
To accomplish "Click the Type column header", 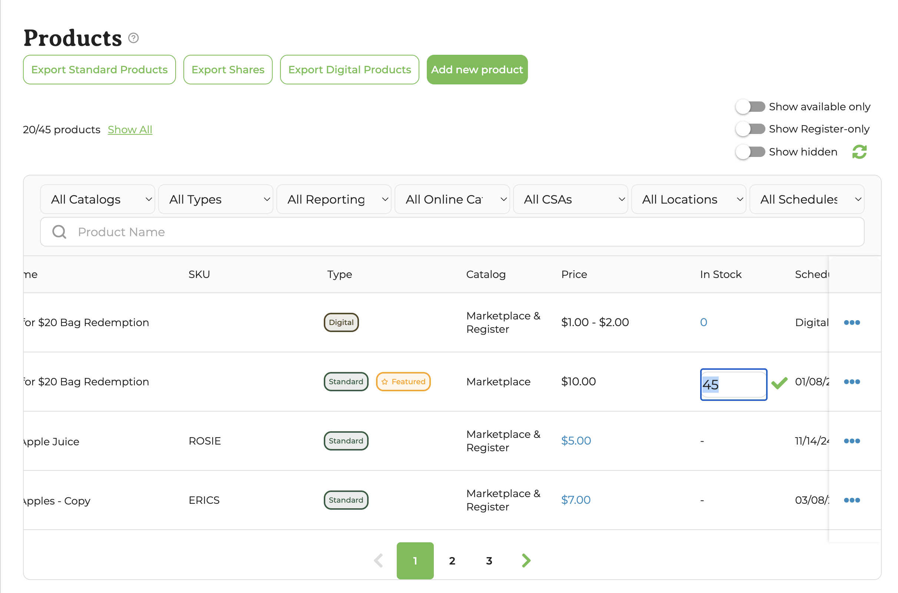I will (339, 275).
